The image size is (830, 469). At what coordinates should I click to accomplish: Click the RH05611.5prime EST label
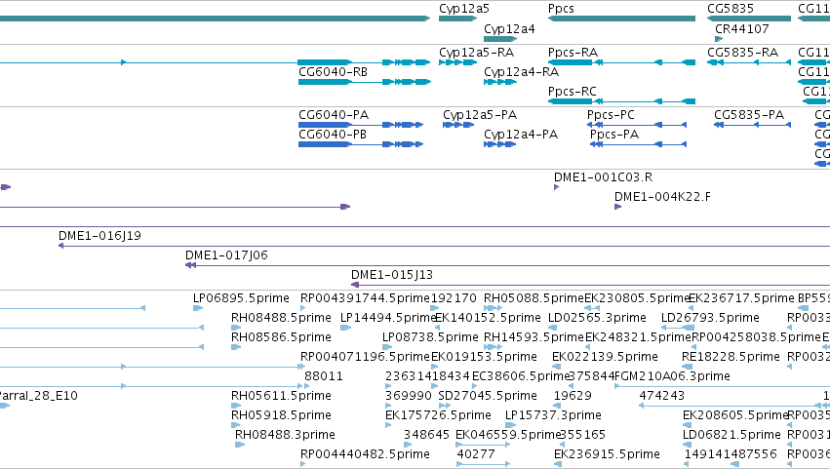[281, 397]
